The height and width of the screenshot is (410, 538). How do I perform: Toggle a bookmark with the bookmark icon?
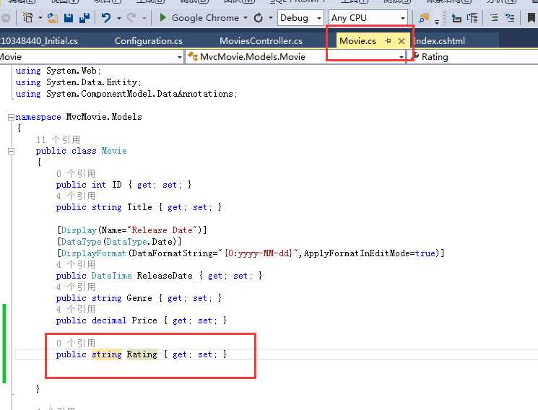click(531, 17)
